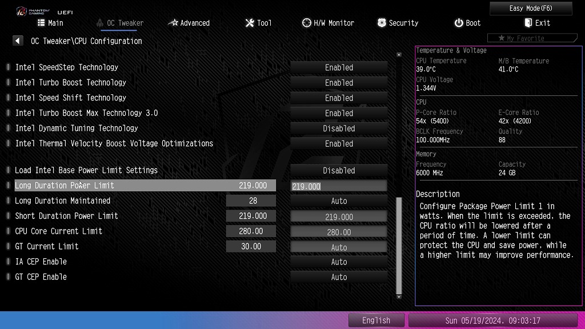585x329 pixels.
Task: Click the Exit door icon
Action: coord(528,23)
